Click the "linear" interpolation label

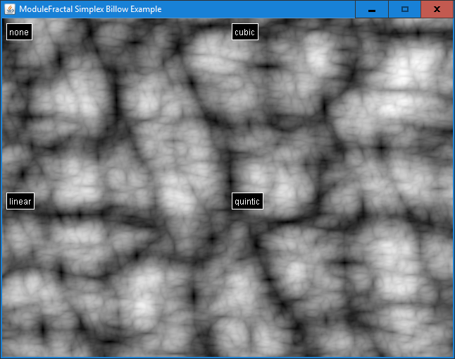[x=20, y=202]
